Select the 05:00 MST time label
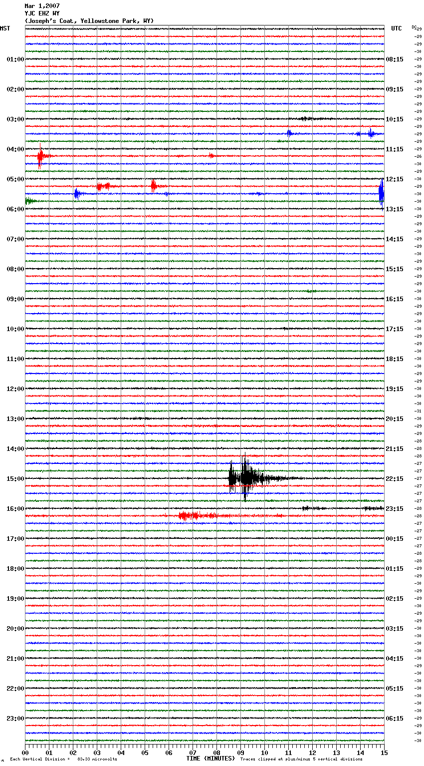This screenshot has height=766, width=424. pos(15,179)
